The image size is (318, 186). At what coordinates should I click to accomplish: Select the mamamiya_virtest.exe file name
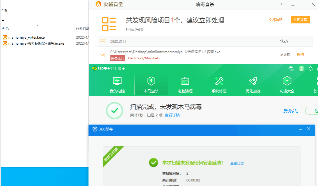pyautogui.click(x=26, y=37)
